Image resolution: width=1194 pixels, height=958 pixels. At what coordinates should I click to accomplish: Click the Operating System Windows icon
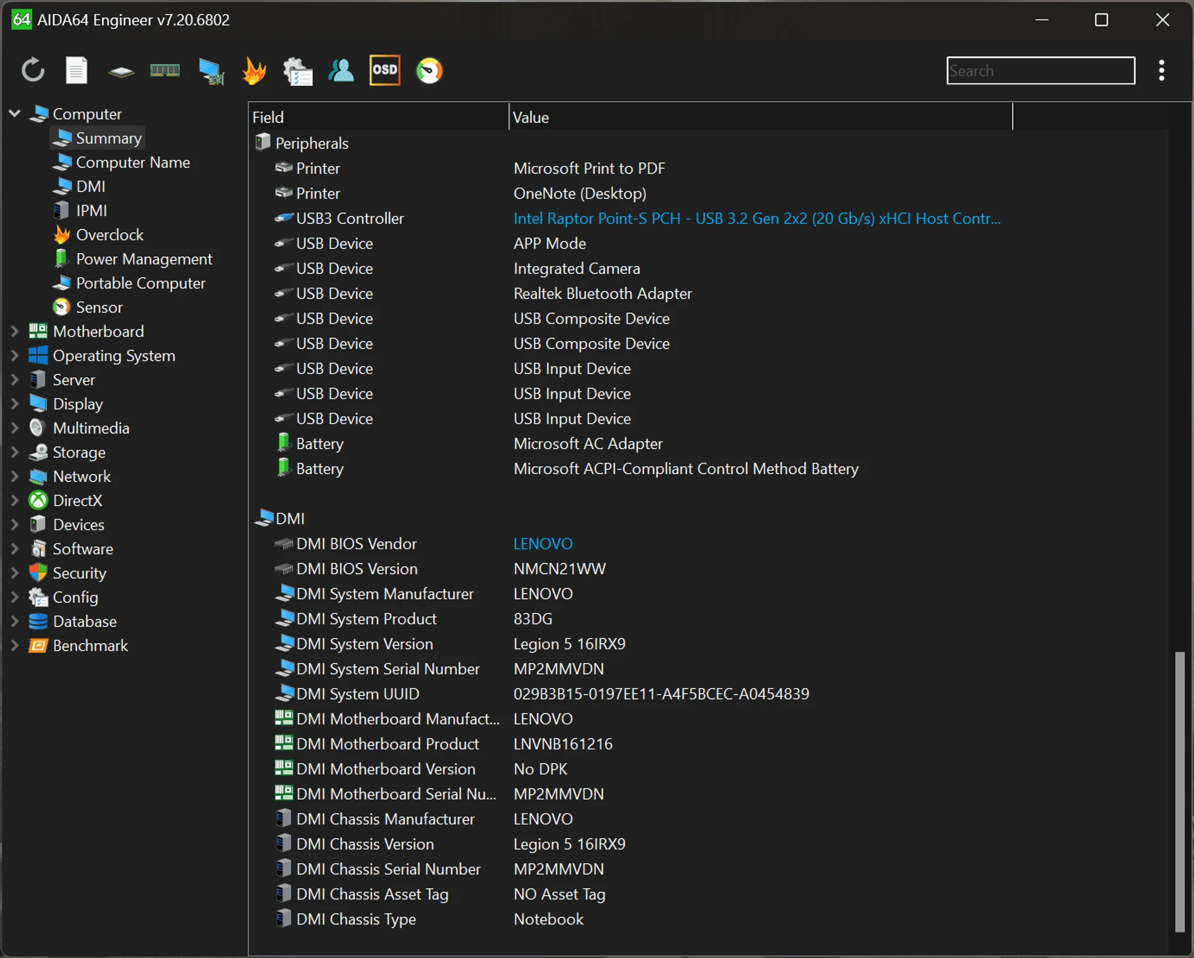click(x=38, y=355)
